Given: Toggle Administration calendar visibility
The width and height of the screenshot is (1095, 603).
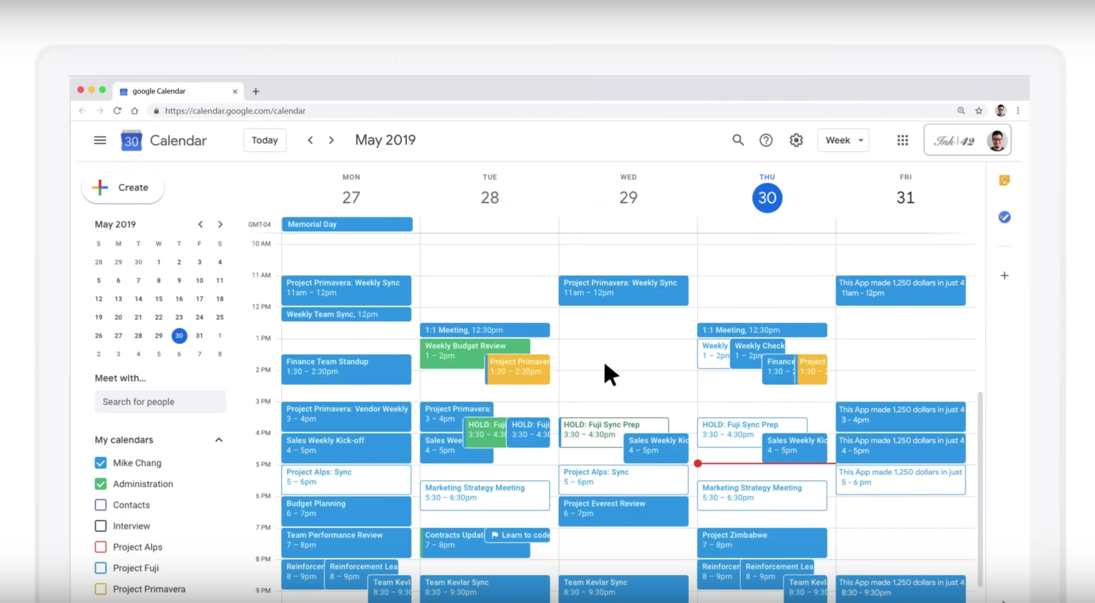Looking at the screenshot, I should (100, 483).
